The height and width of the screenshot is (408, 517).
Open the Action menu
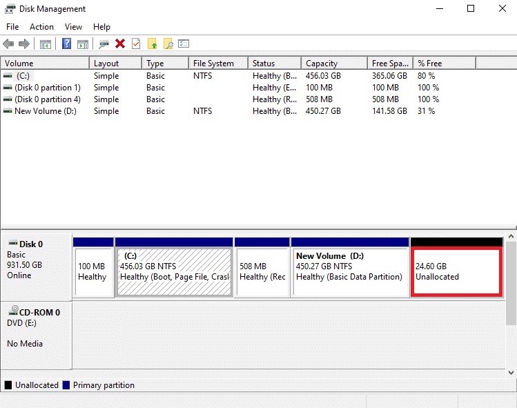41,27
